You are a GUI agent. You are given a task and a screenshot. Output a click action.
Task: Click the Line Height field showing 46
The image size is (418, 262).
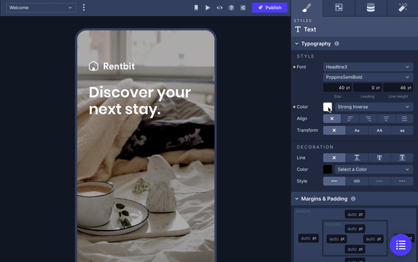pyautogui.click(x=398, y=87)
